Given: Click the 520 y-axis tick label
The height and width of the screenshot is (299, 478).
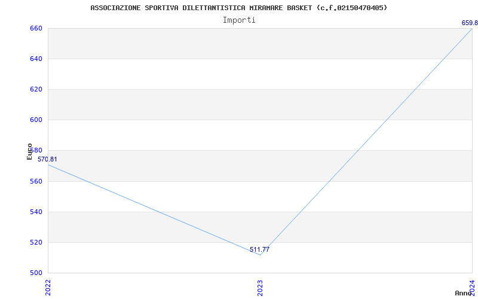Looking at the screenshot, I should point(36,243).
